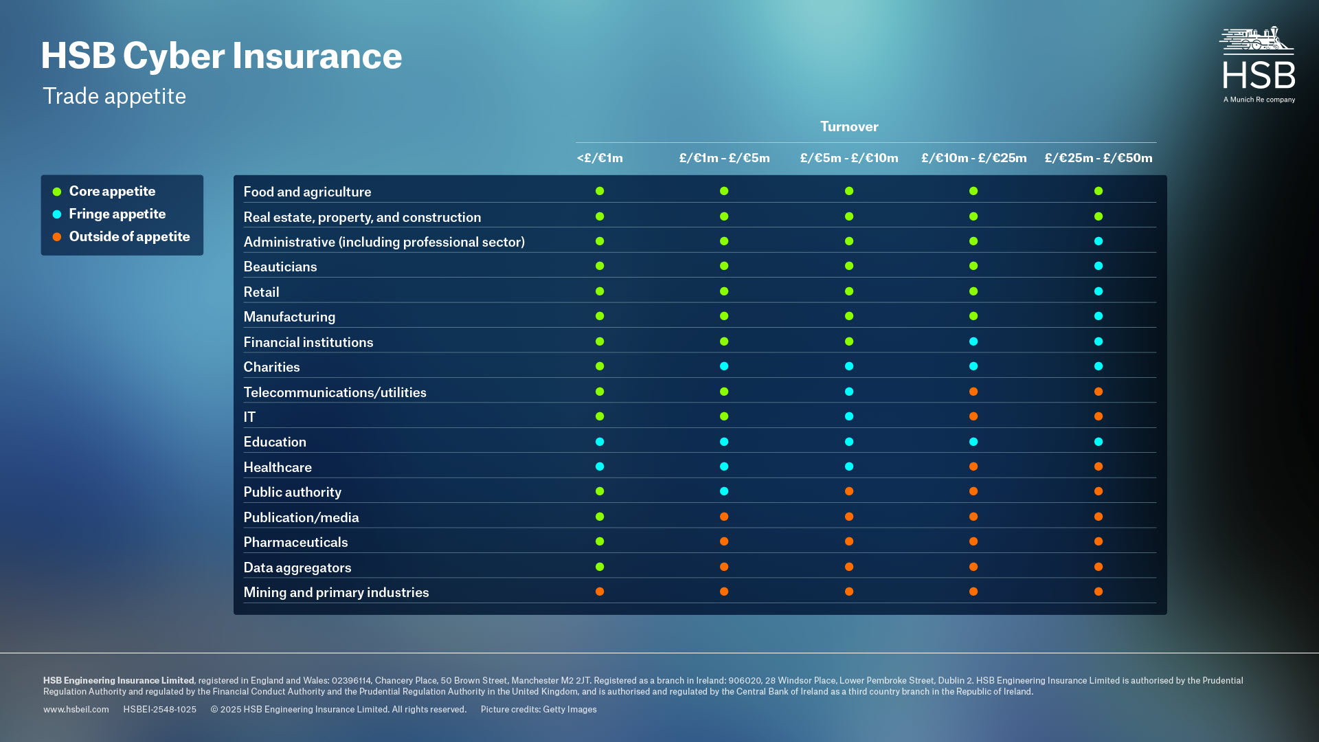Click the orange Outside of appetite legend dot
The height and width of the screenshot is (742, 1319).
(57, 237)
